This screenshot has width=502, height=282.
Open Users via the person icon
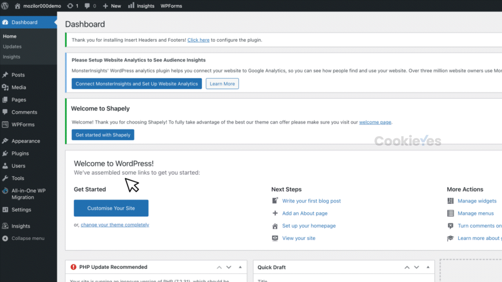tap(5, 166)
